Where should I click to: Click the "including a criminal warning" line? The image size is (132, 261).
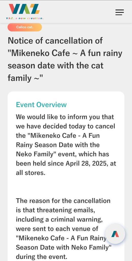[x=59, y=219]
